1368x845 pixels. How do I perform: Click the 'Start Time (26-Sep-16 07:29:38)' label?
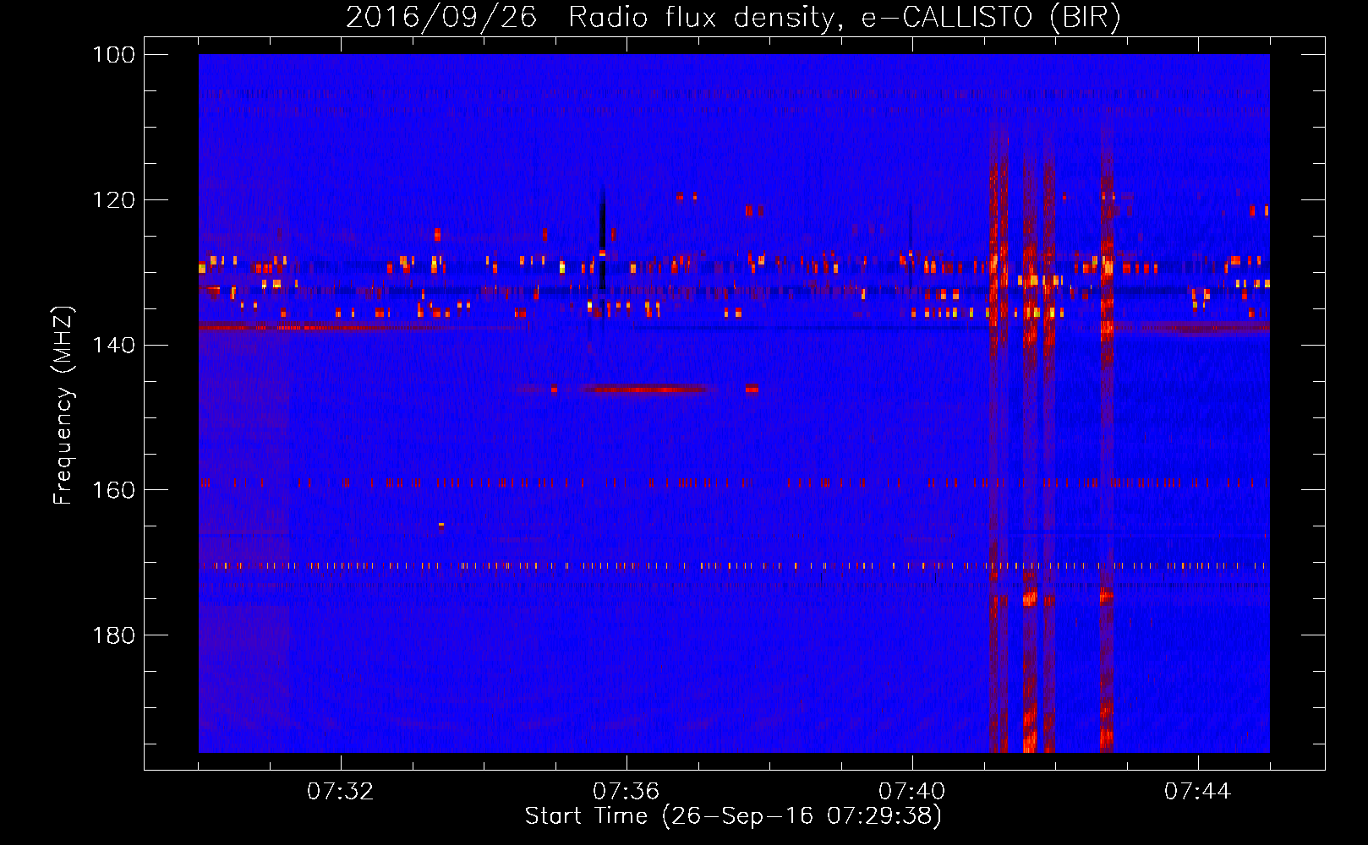pos(733,816)
